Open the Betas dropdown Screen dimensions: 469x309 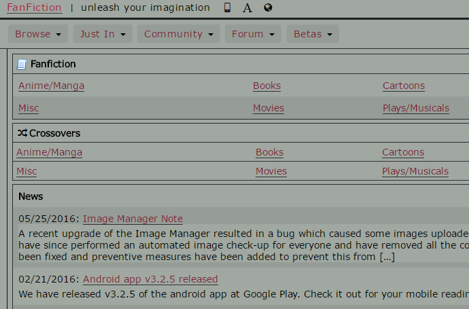coord(313,34)
